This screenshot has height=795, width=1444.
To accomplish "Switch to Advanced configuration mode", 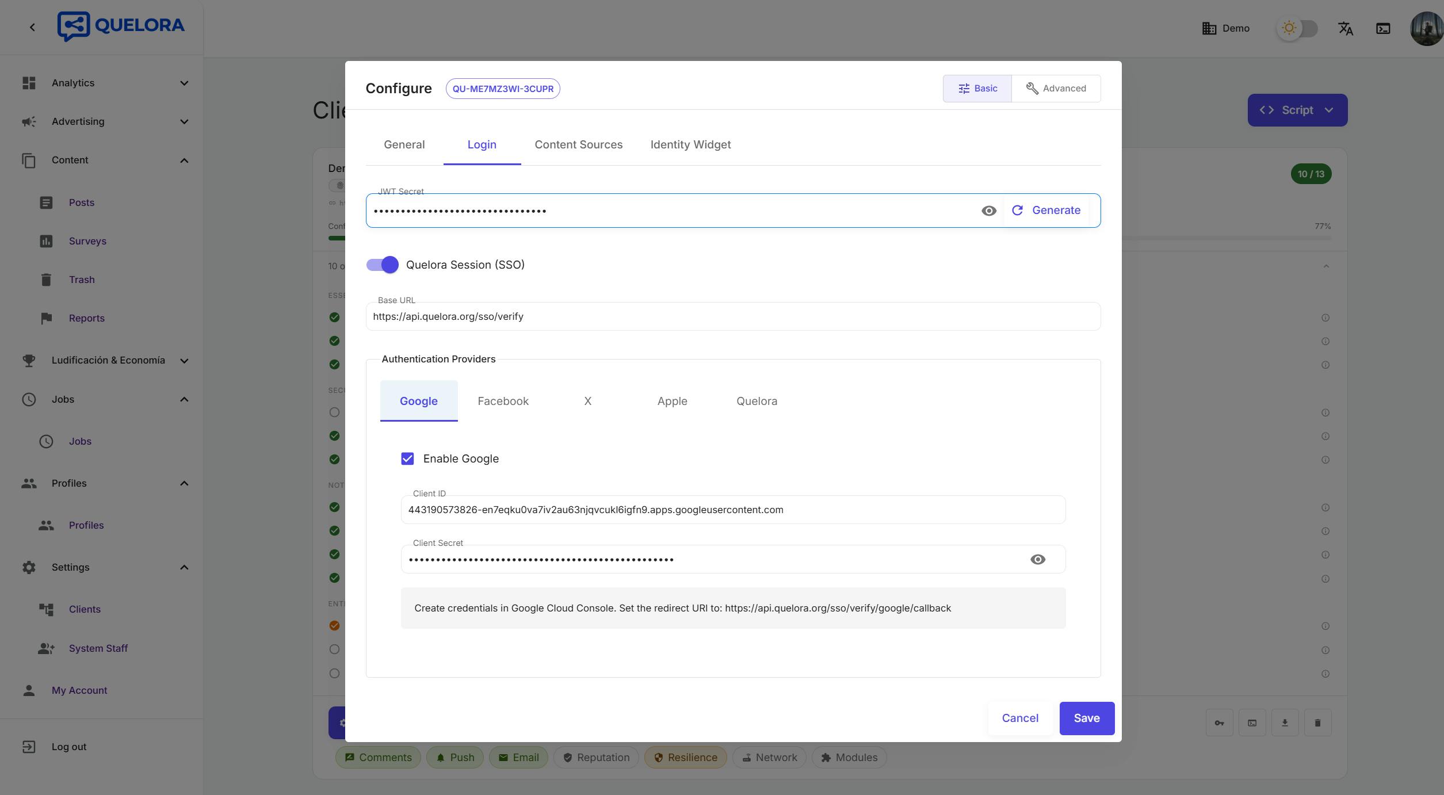I will pyautogui.click(x=1056, y=89).
